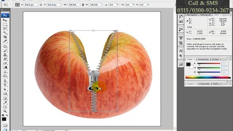Open the Brushes panel dock icon
233x131 pixels.
[x=181, y=37]
